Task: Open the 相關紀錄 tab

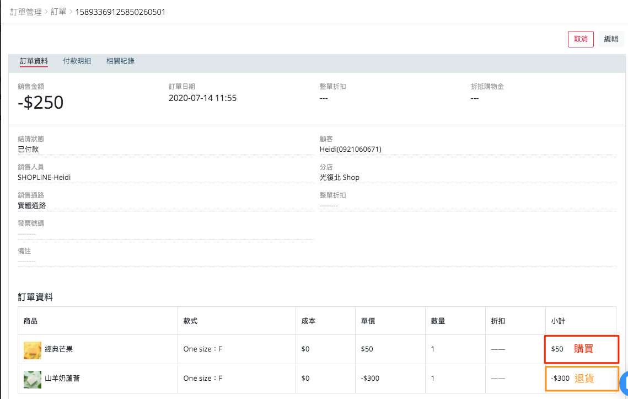Action: pos(120,61)
